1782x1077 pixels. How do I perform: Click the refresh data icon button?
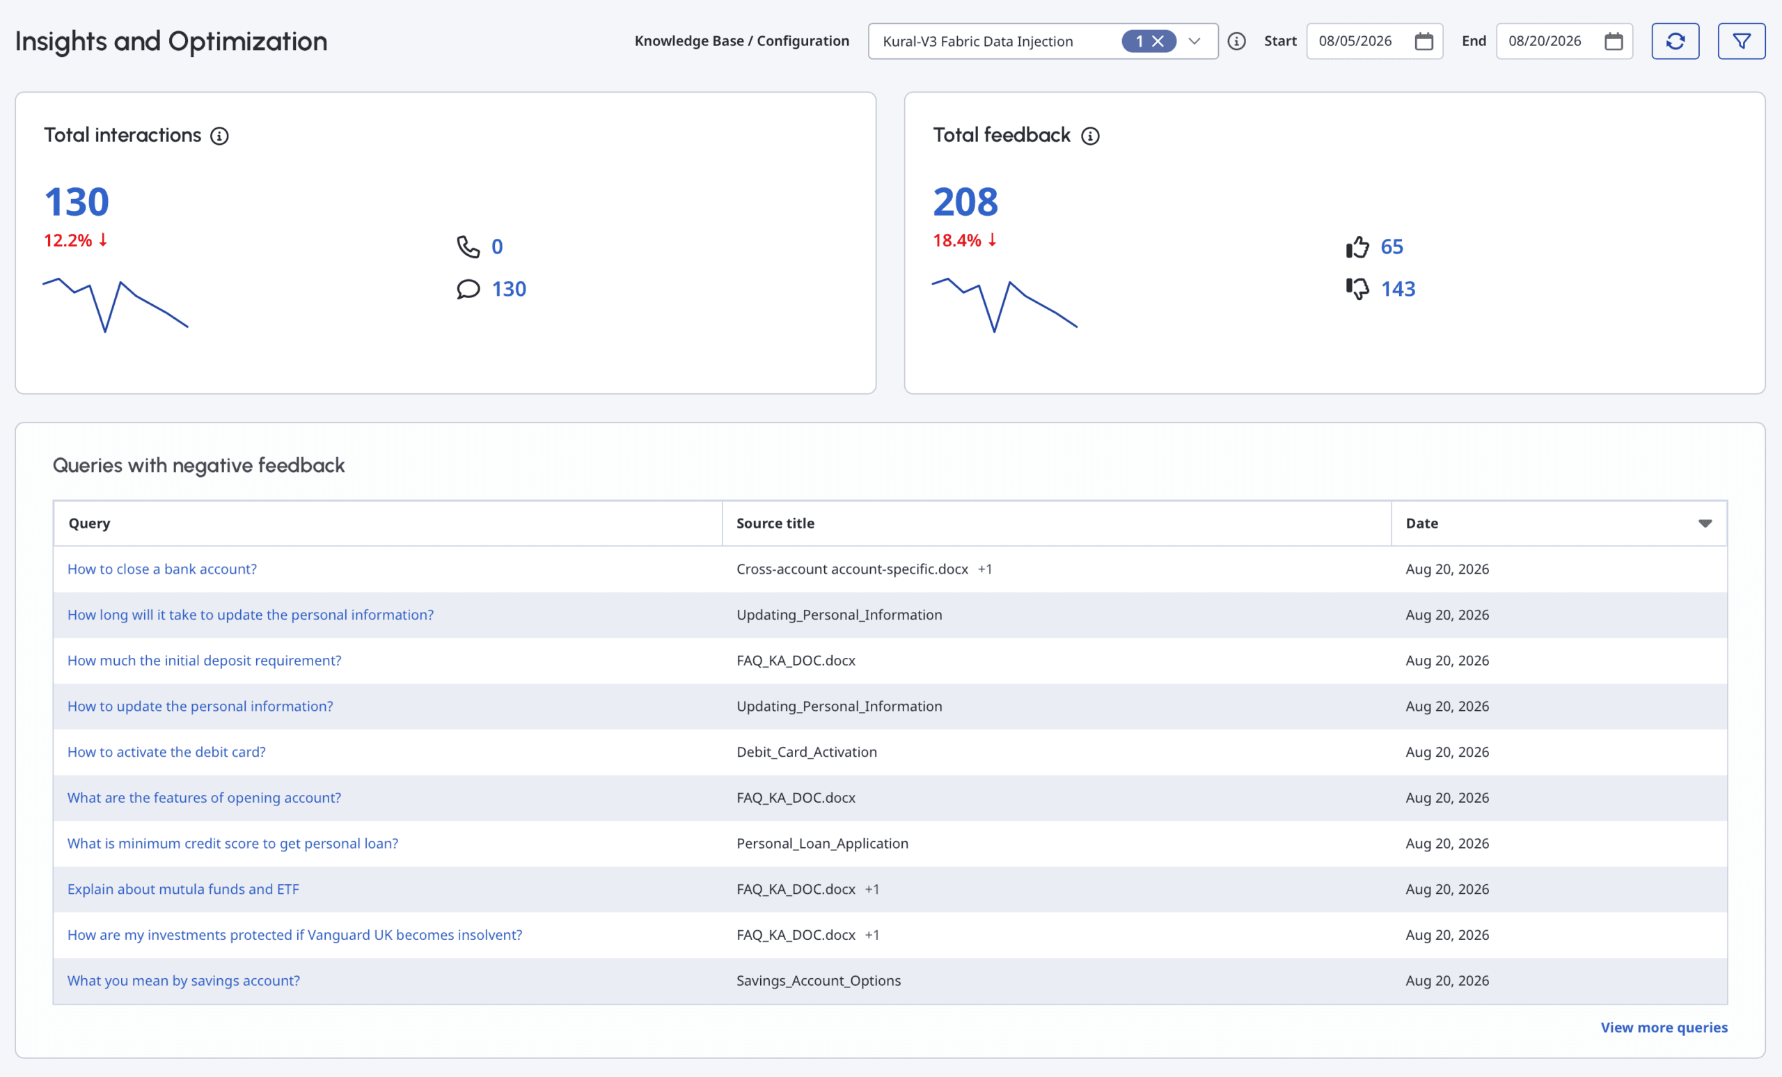(x=1675, y=41)
